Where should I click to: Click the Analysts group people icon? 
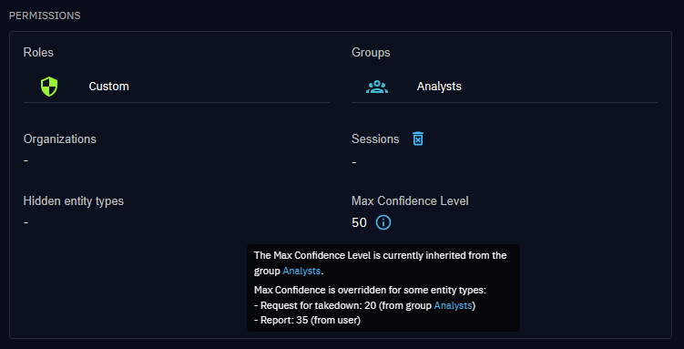pos(377,87)
